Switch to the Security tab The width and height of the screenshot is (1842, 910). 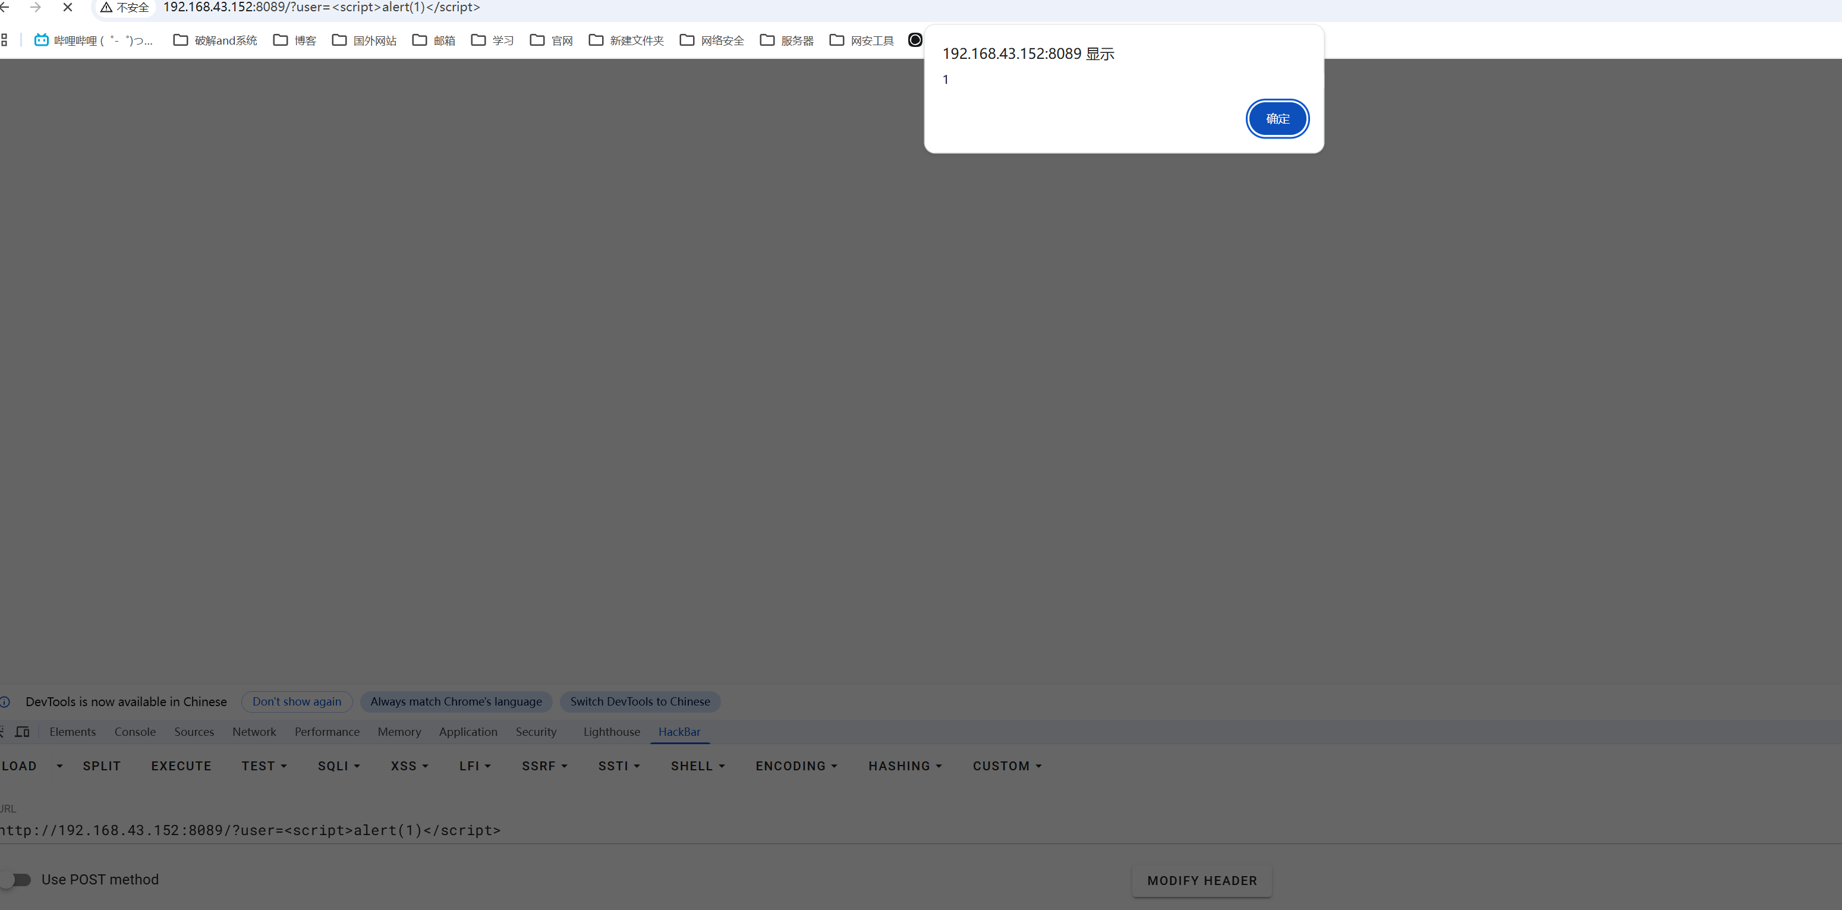pos(536,731)
